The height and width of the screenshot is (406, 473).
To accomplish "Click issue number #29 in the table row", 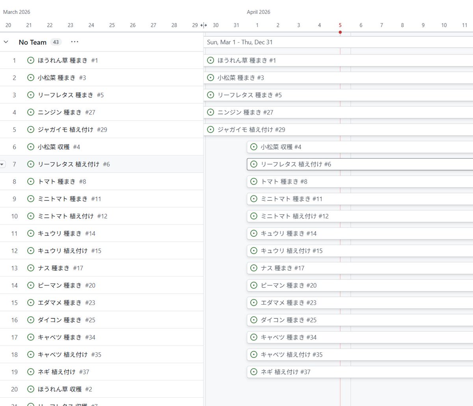I will pyautogui.click(x=102, y=129).
